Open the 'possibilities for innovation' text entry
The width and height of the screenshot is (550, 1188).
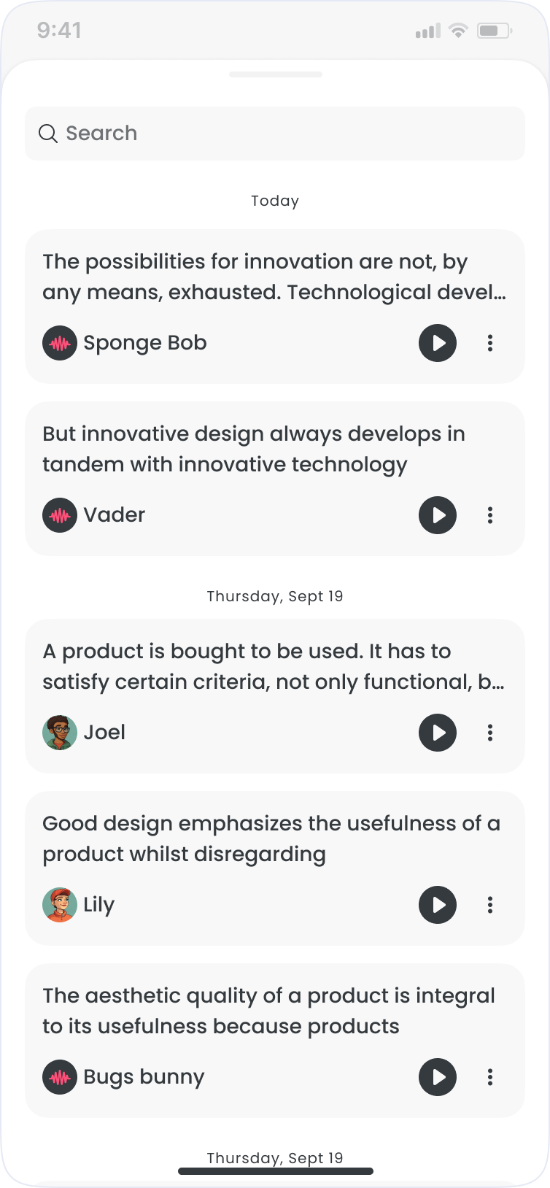[x=274, y=277]
